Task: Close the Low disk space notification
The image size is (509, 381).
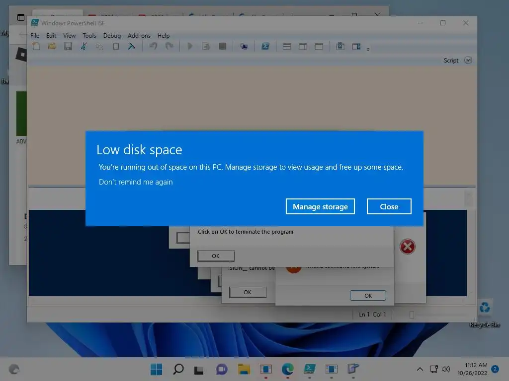Action: pyautogui.click(x=389, y=206)
